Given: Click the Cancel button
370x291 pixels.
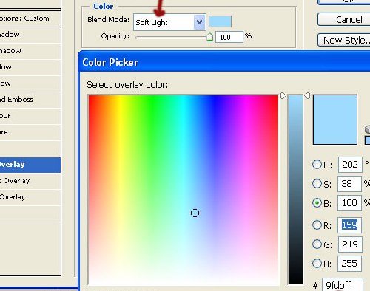Looking at the screenshot, I should pos(344,19).
